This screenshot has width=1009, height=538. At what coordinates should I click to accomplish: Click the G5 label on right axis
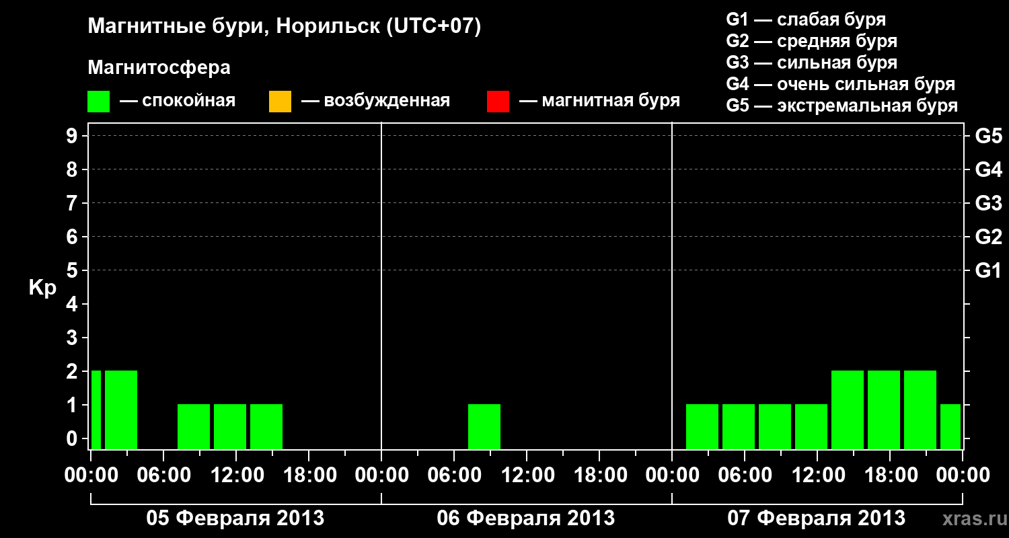[x=988, y=137]
